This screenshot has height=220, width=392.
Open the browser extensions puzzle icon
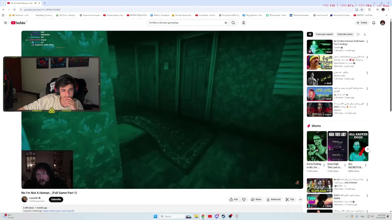(x=369, y=9)
